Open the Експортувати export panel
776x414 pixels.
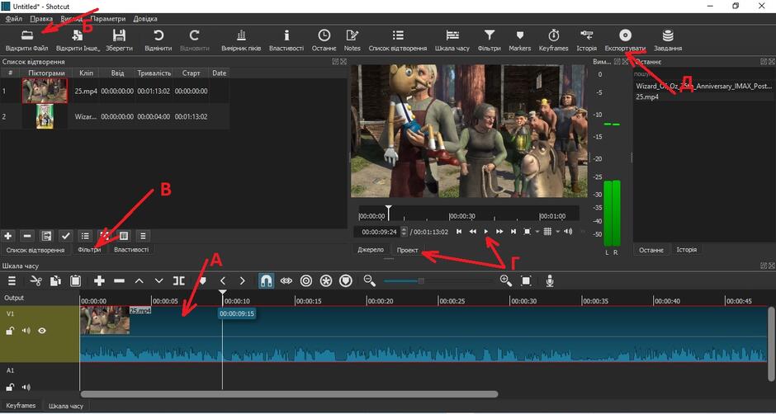(625, 40)
